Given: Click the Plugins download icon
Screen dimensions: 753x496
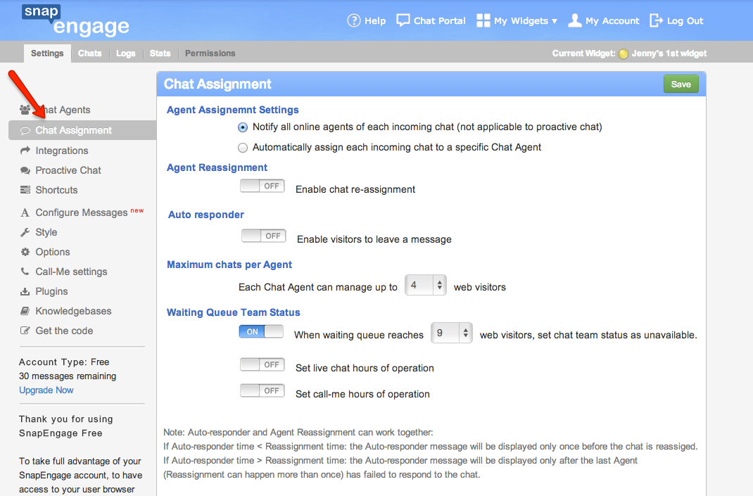Looking at the screenshot, I should tap(25, 291).
